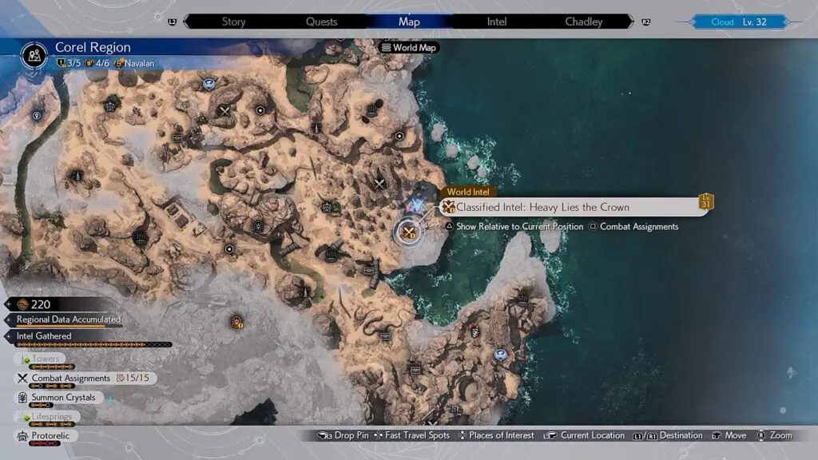Expand the Intel Gathered row
Viewport: 818px width, 460px height.
44,336
